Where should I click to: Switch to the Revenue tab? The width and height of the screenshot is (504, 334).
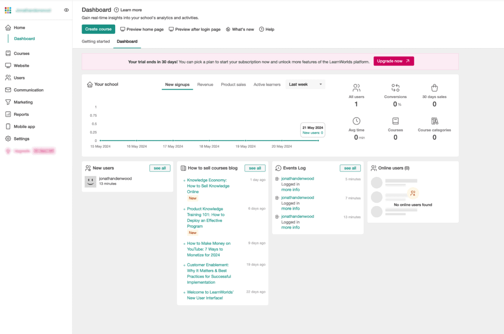pyautogui.click(x=205, y=84)
